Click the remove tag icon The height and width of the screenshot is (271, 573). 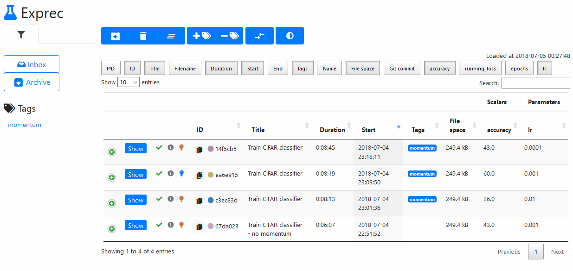point(230,36)
